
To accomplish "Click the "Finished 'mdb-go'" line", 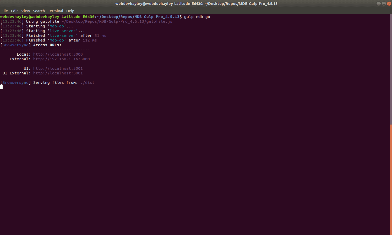I will (x=48, y=40).
